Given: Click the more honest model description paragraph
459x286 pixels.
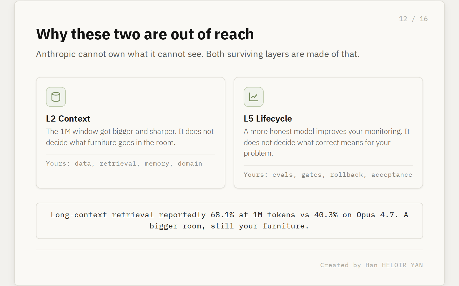Looking at the screenshot, I should click(x=327, y=142).
